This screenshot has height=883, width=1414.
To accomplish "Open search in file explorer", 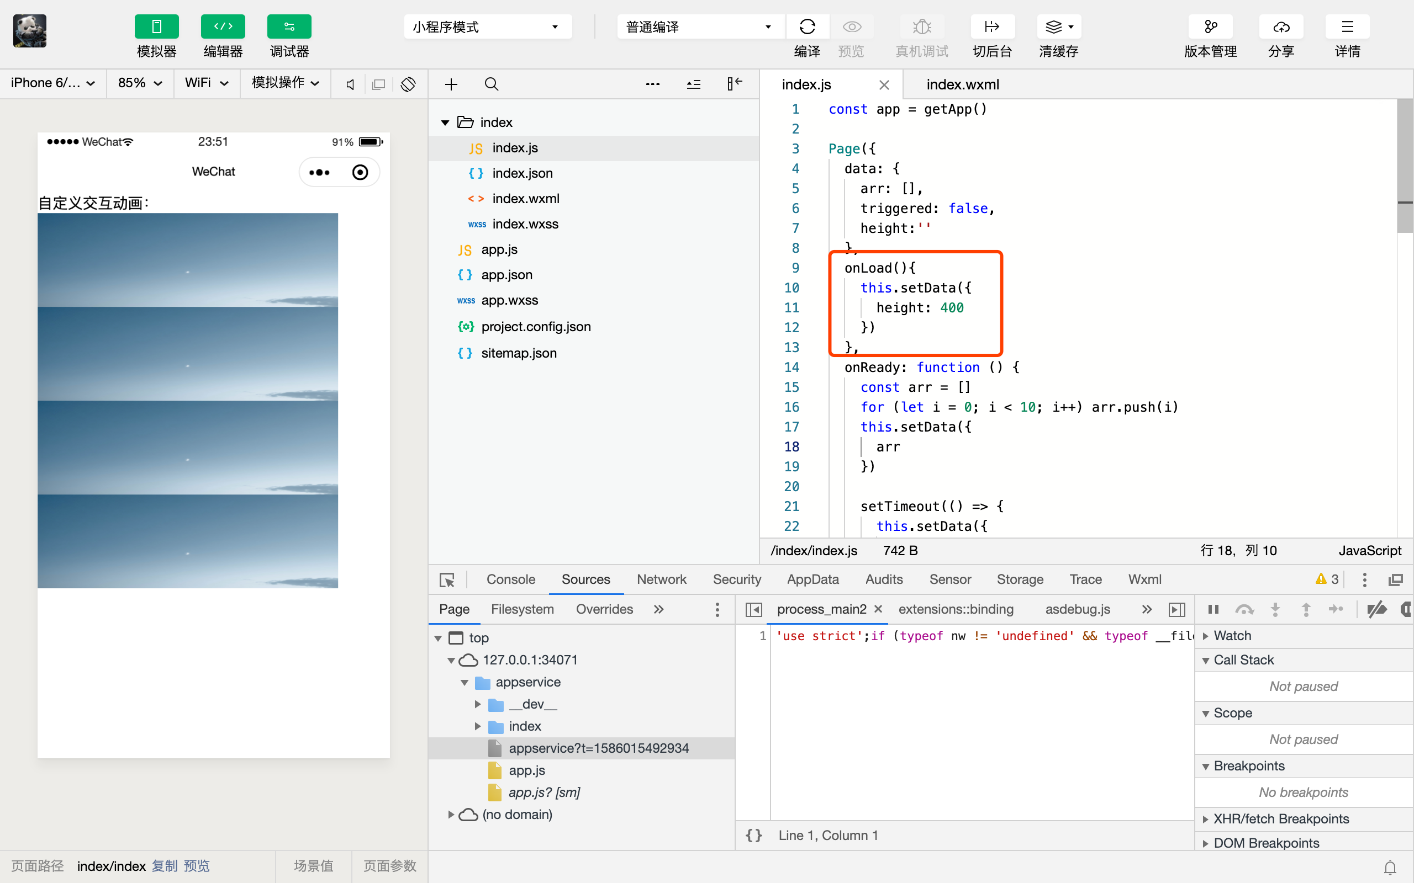I will pos(492,84).
